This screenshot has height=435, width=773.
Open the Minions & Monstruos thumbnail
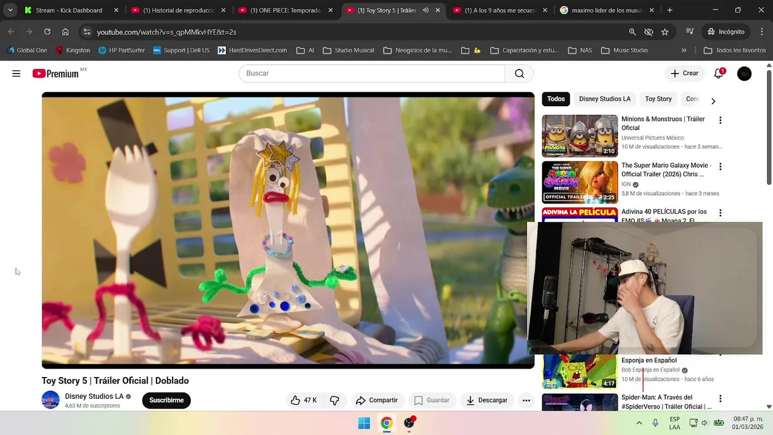pos(580,136)
